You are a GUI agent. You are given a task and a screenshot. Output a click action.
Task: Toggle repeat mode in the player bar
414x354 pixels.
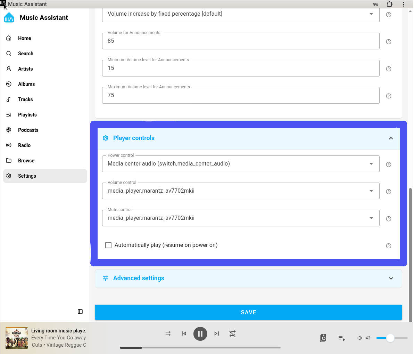(x=232, y=333)
